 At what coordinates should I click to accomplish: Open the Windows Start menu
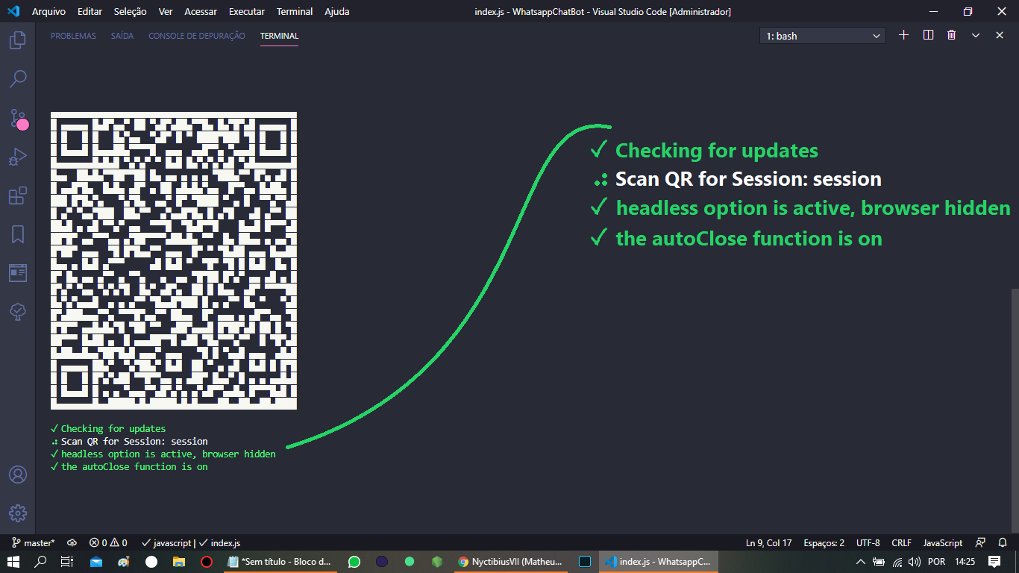13,562
